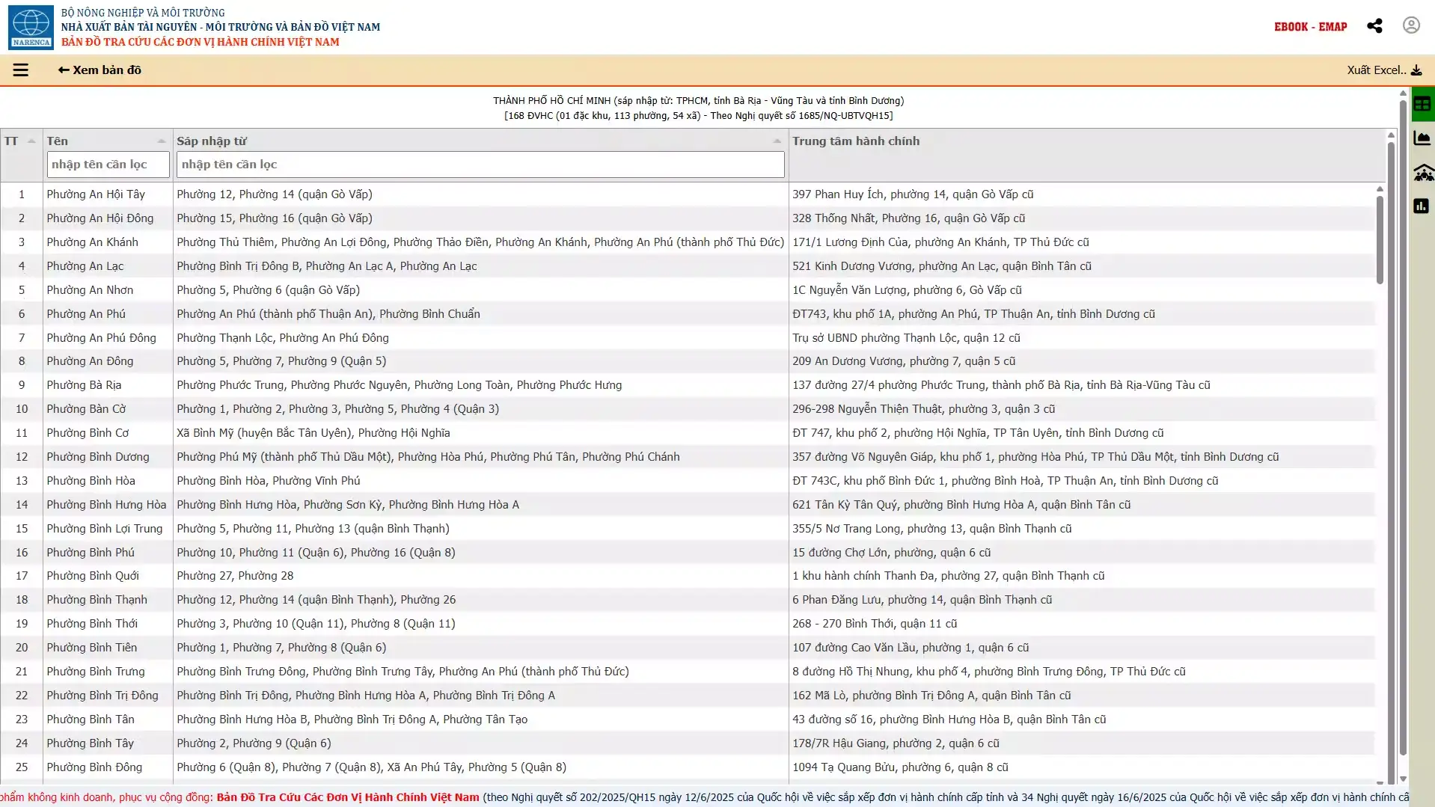Select row Phường Bình Tiên
The width and height of the screenshot is (1435, 807).
(688, 648)
